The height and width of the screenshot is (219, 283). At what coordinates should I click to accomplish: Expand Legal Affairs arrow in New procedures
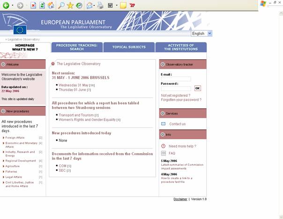coord(3,177)
